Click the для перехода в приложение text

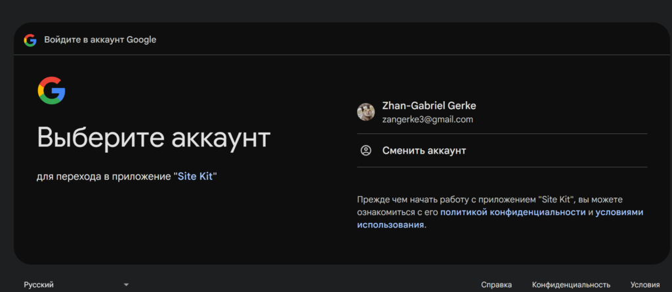106,177
